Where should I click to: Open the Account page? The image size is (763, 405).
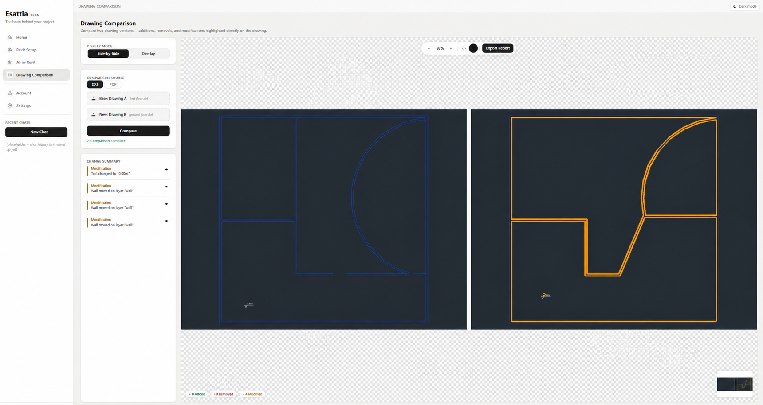tap(36, 93)
